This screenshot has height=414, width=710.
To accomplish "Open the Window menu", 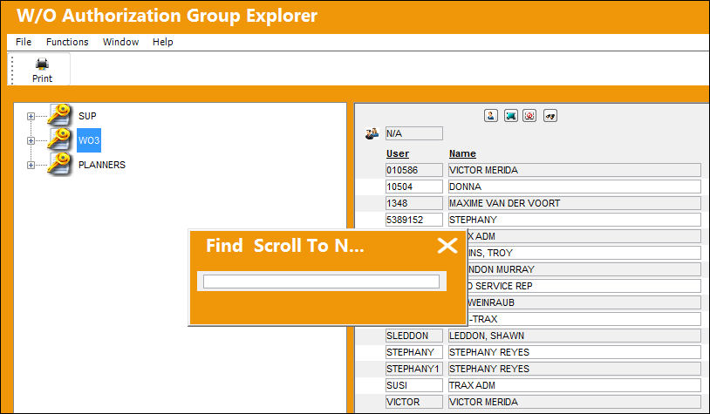I will (x=120, y=42).
